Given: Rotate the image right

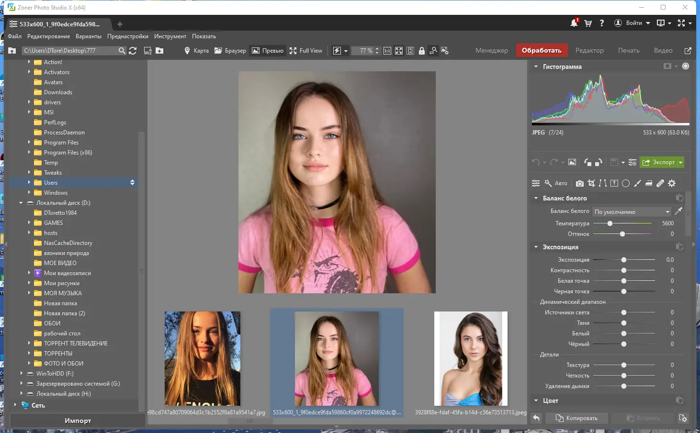Looking at the screenshot, I should 598,162.
